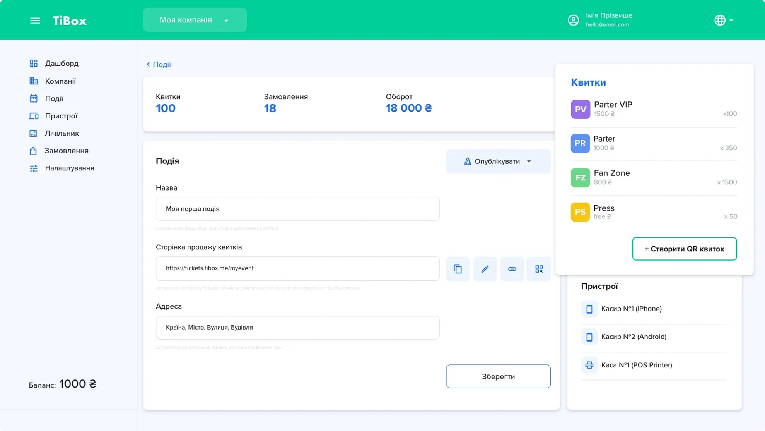Click the QR code icon near the ticket URL
The image size is (765, 431).
pyautogui.click(x=538, y=269)
